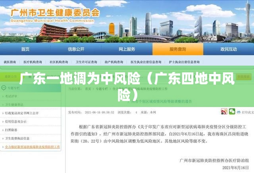Open 护士执业注册信息查询 sub-menu link
The height and width of the screenshot is (173, 254).
184,62
